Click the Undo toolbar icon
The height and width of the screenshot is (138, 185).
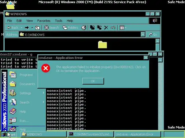click(113, 28)
